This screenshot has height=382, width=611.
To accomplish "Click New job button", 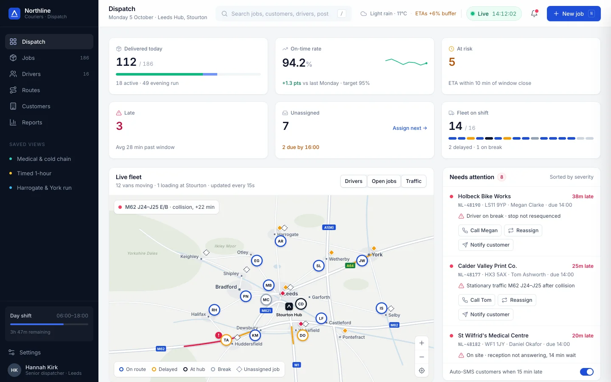I will 574,14.
